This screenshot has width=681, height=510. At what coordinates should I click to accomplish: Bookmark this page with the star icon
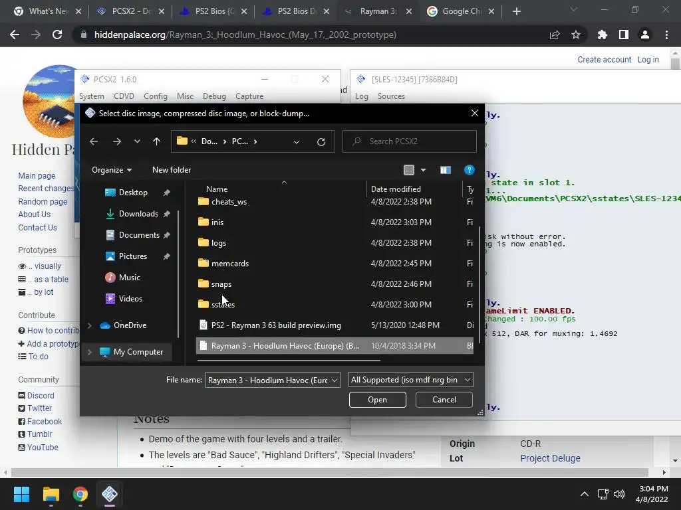(x=576, y=35)
